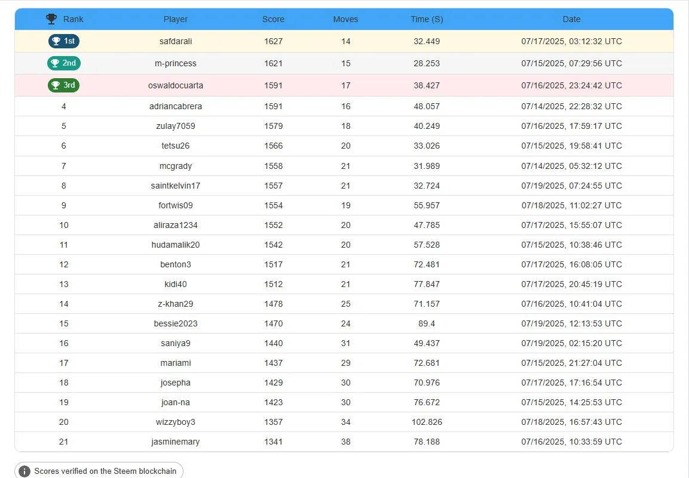Click time value 32.449

click(427, 41)
